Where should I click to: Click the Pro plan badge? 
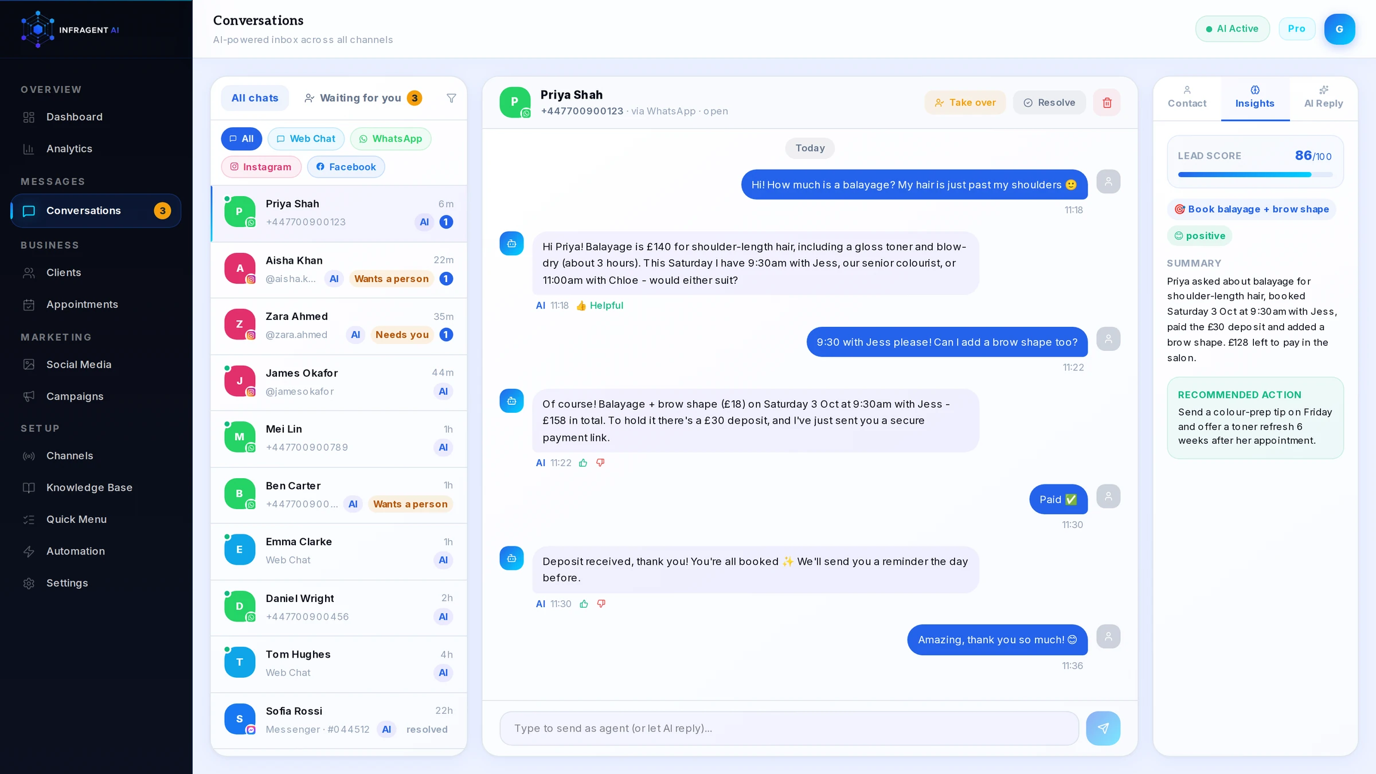[1296, 29]
